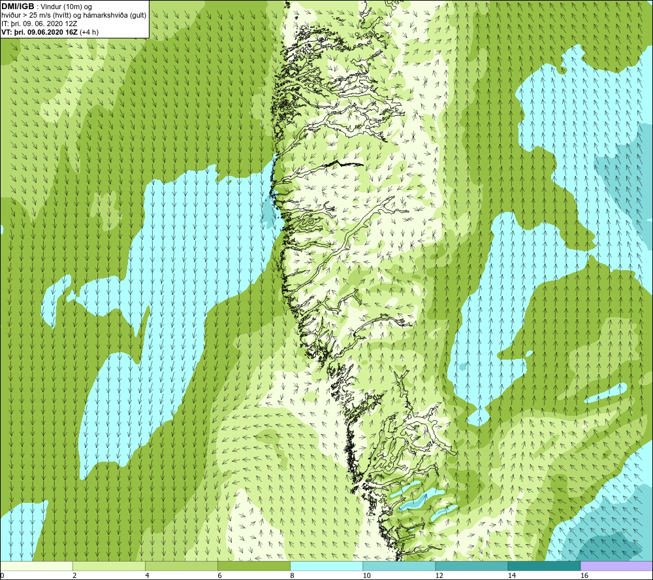
Task: Click the line "IT: þri. 09. 06. 2020 12Z"
Action: (39, 24)
